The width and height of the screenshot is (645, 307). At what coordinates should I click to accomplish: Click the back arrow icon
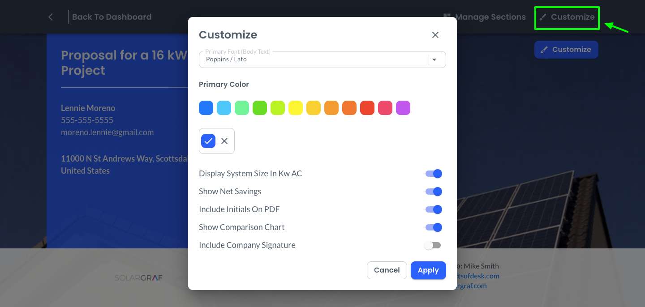[x=50, y=17]
